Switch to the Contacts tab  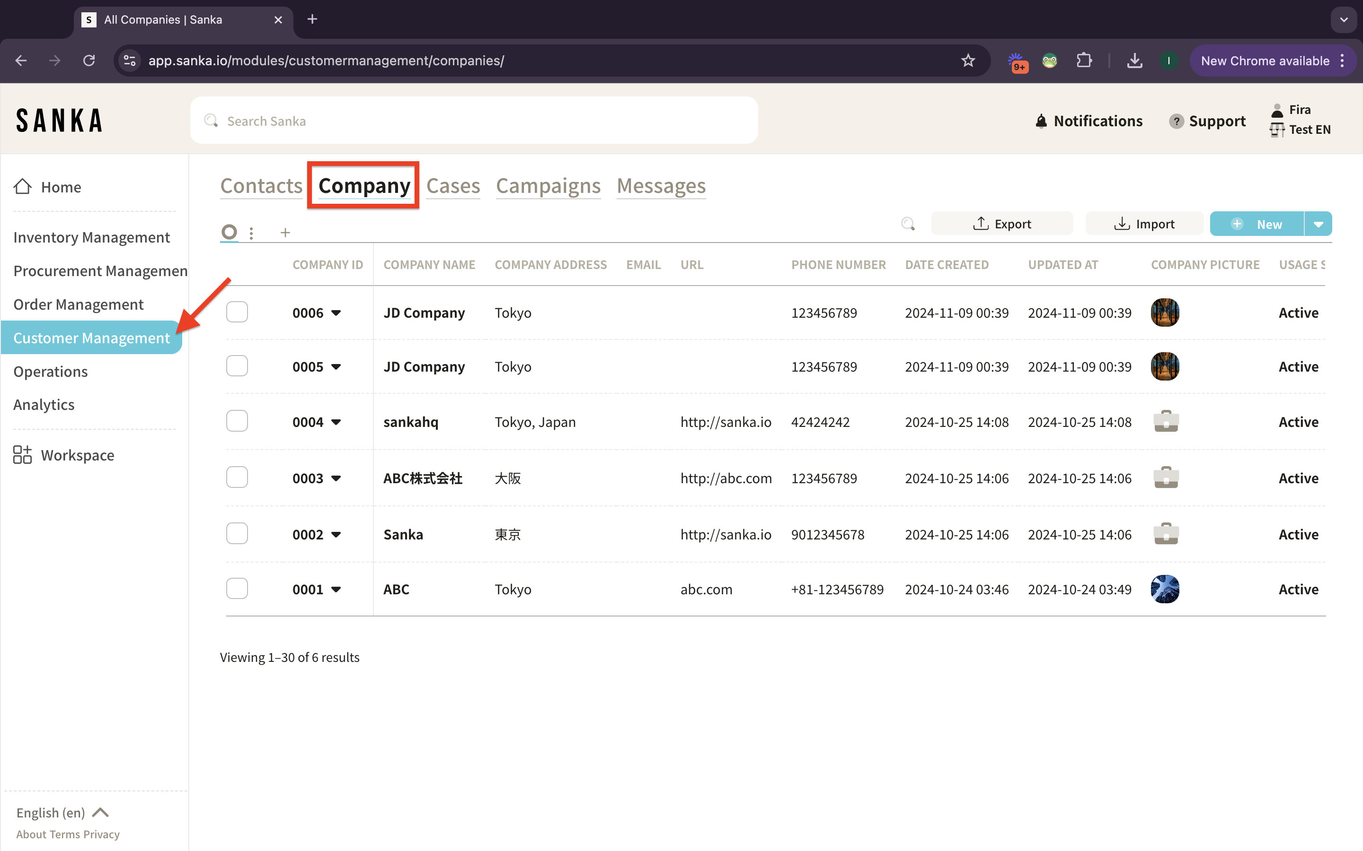[261, 186]
